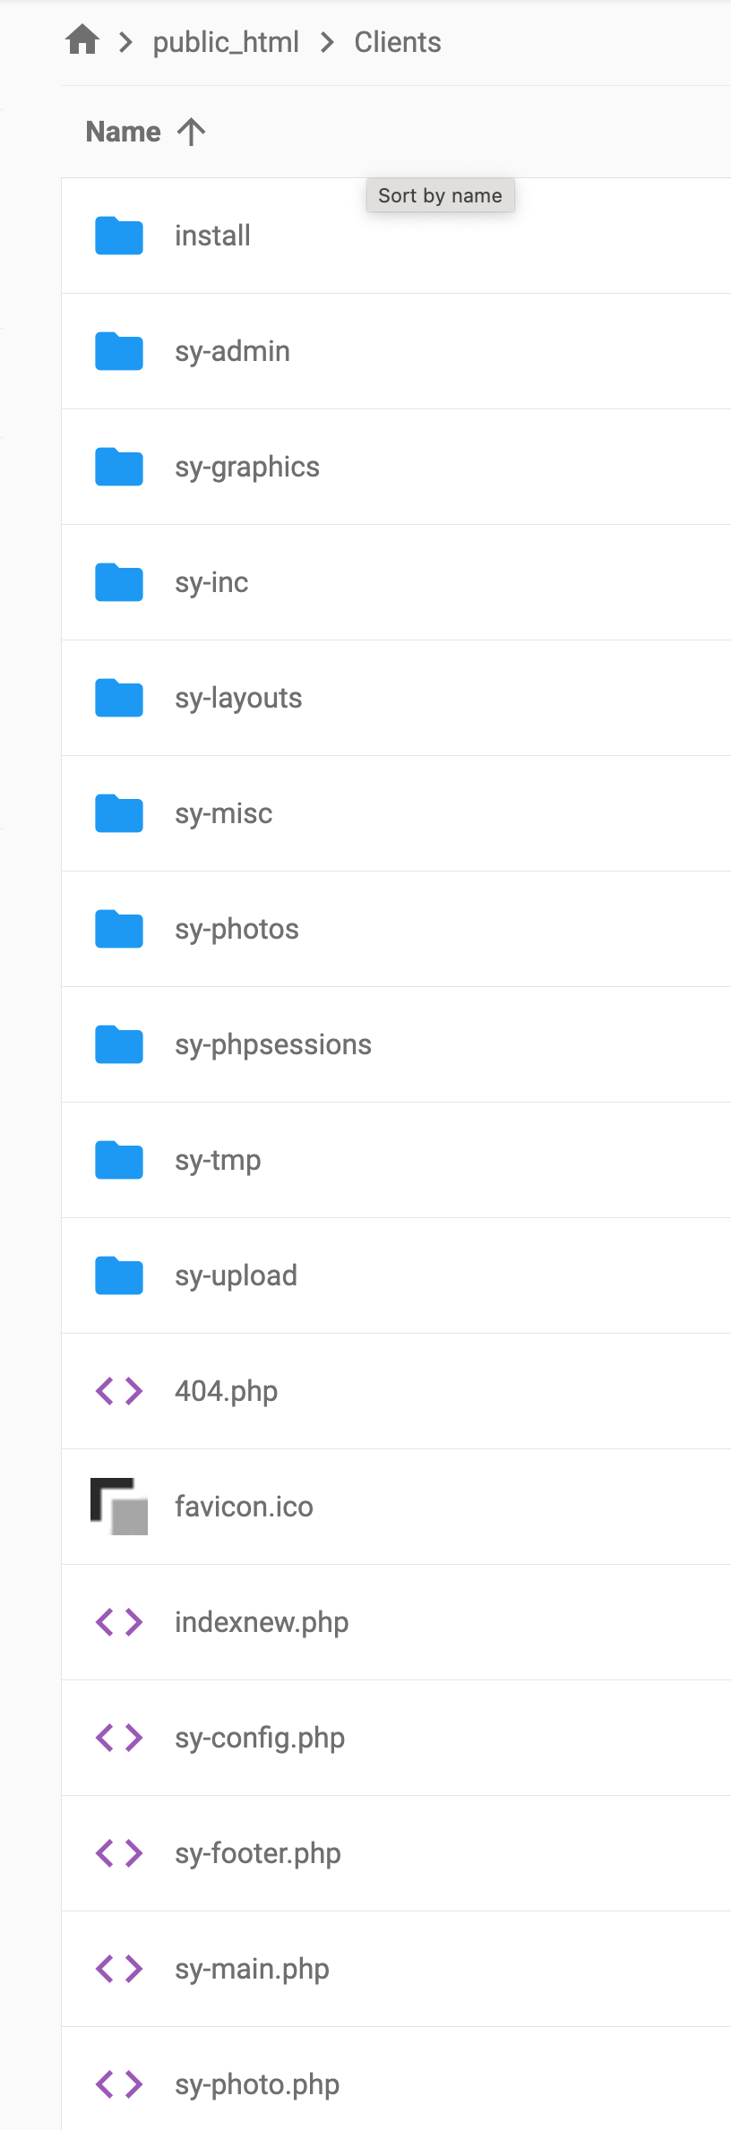This screenshot has height=2130, width=731.
Task: Click the sy-admin folder icon
Action: (x=119, y=351)
